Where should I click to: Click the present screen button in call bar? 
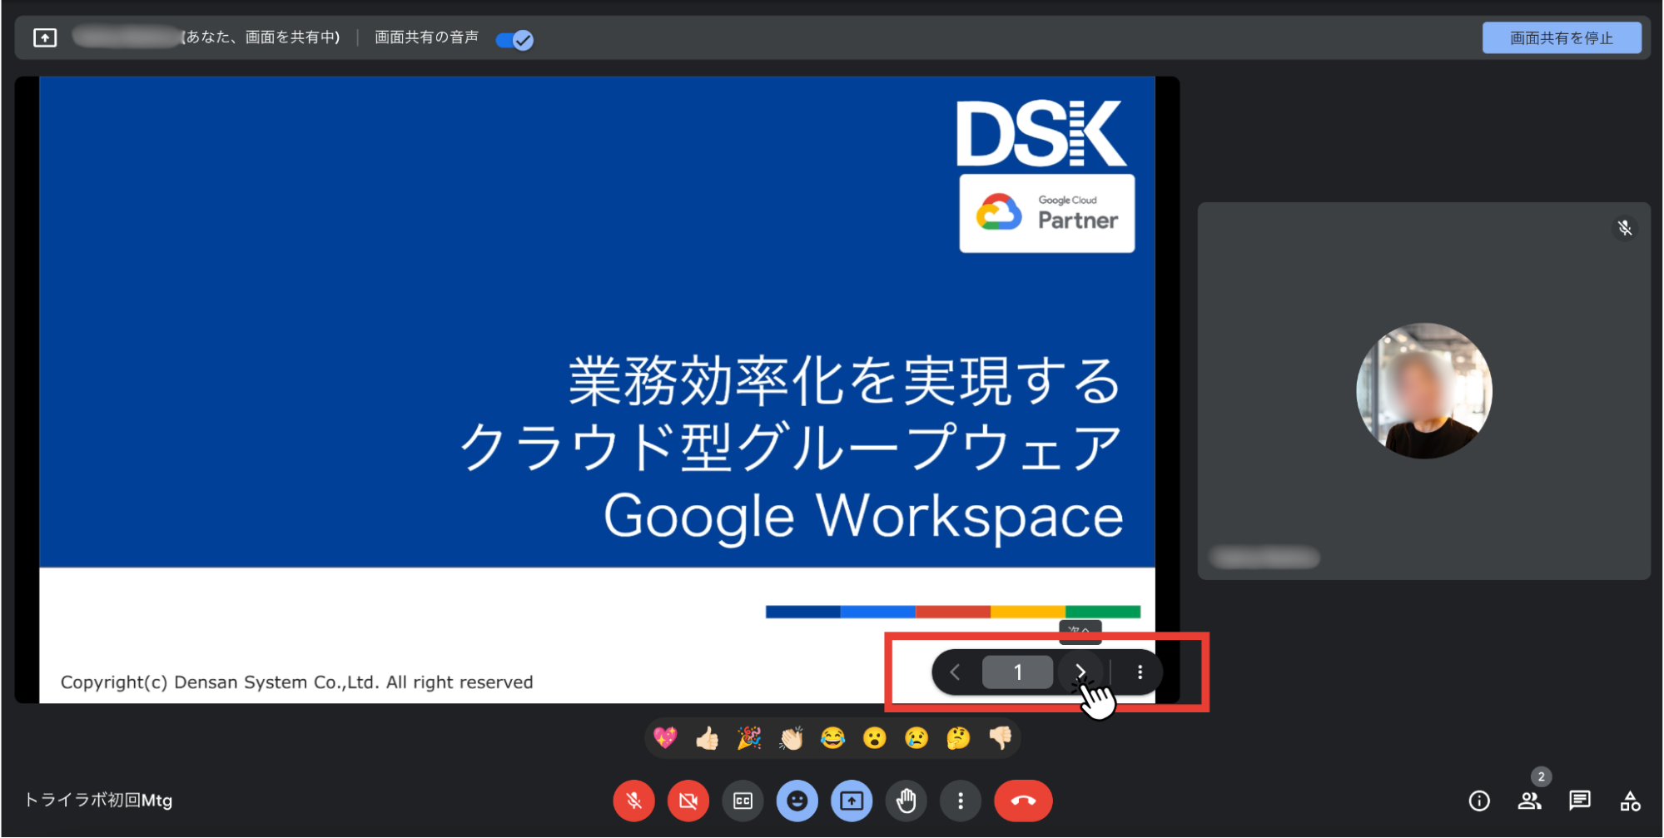tap(852, 801)
